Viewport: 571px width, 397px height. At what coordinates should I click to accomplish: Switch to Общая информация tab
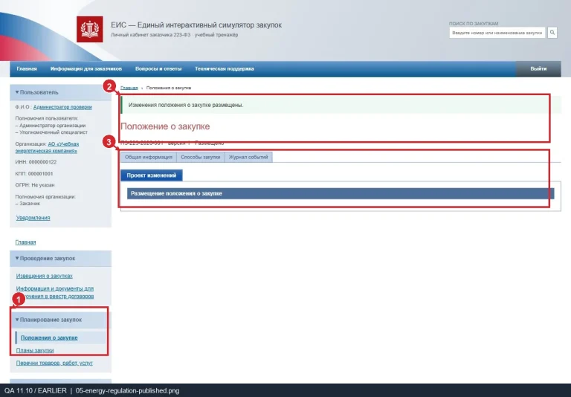[x=149, y=158]
